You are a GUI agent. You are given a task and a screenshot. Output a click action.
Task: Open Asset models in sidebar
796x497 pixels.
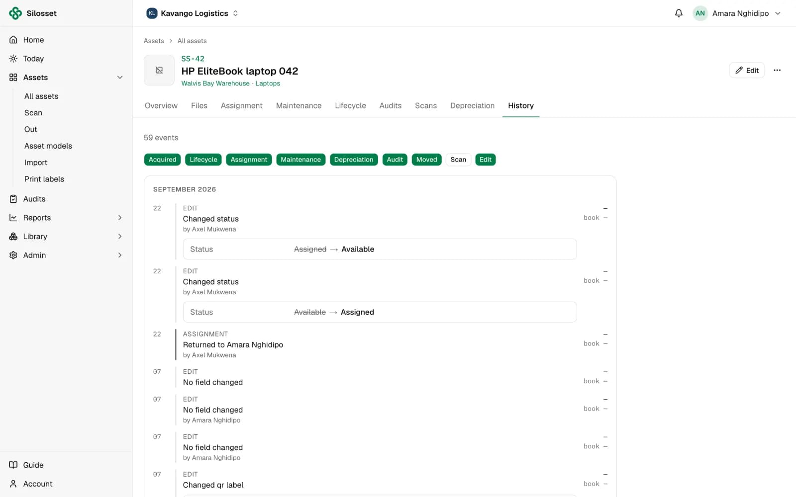pos(48,146)
